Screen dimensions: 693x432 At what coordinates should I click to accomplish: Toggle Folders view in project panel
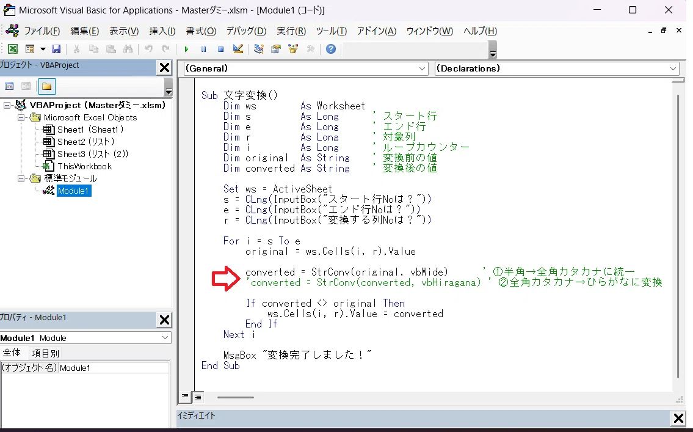click(46, 86)
